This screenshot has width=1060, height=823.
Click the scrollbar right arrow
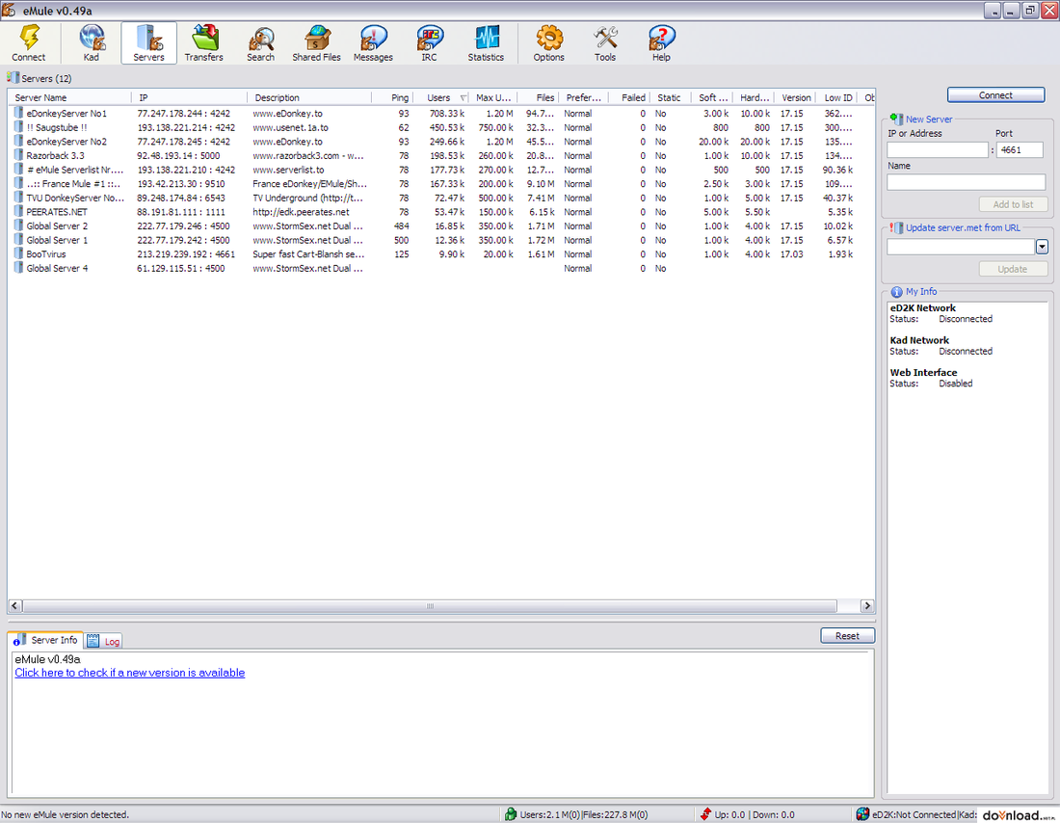coord(866,606)
